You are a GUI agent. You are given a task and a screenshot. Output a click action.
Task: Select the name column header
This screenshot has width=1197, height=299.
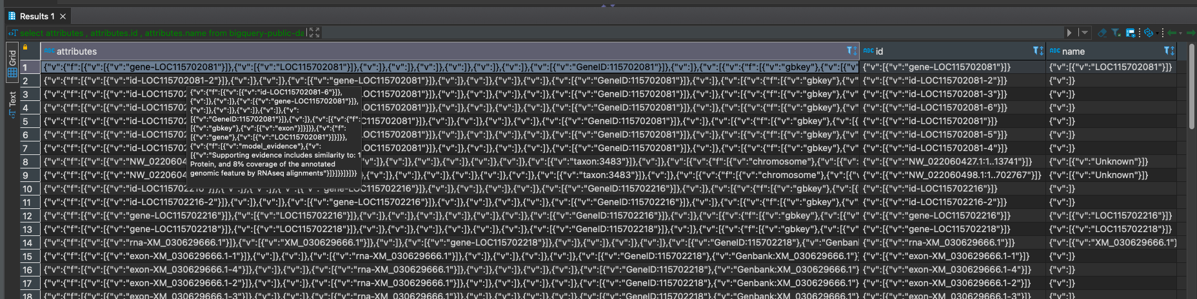tap(1111, 51)
